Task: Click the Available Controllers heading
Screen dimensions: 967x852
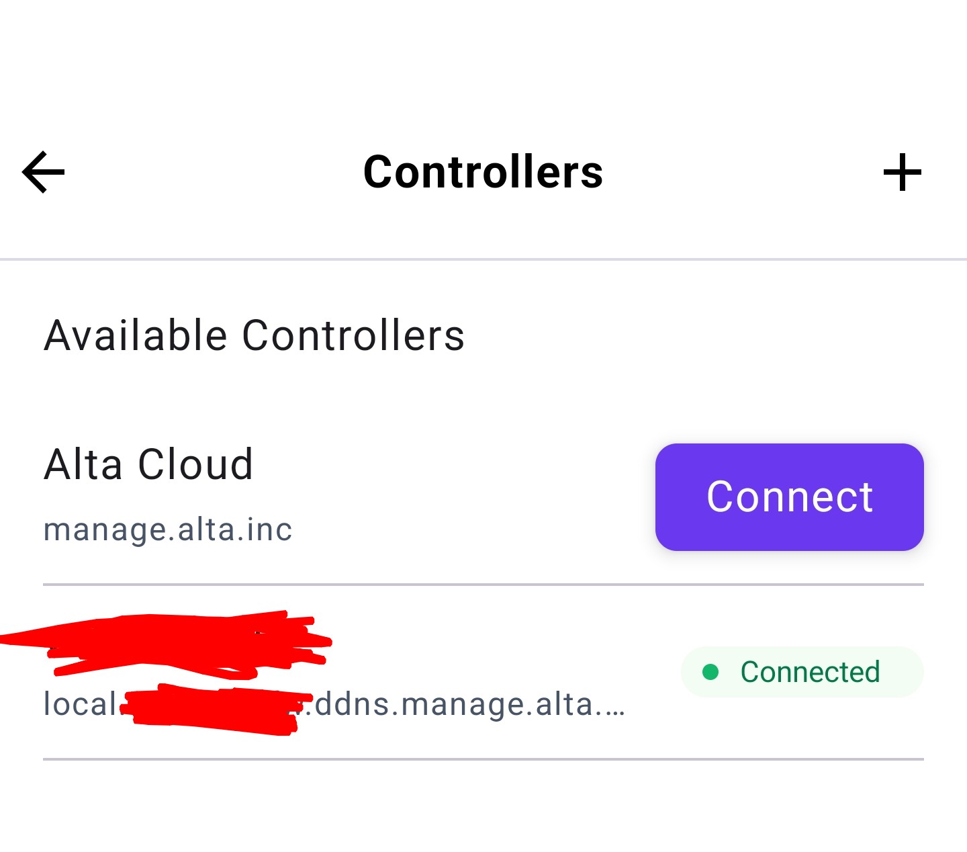Action: (x=254, y=335)
